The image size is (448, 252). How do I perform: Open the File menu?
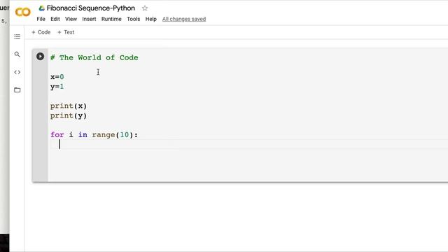pos(41,19)
